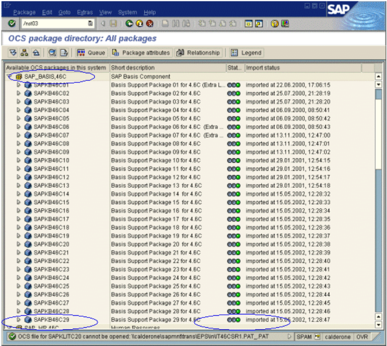The image size is (387, 346).
Task: Open the Goto menu
Action: click(x=64, y=12)
